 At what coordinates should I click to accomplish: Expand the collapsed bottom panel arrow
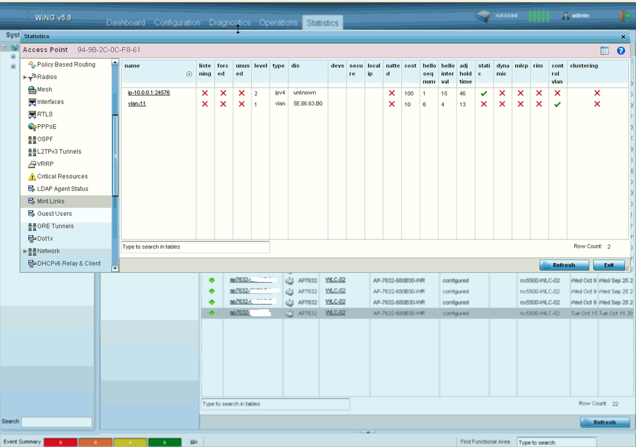click(x=367, y=432)
